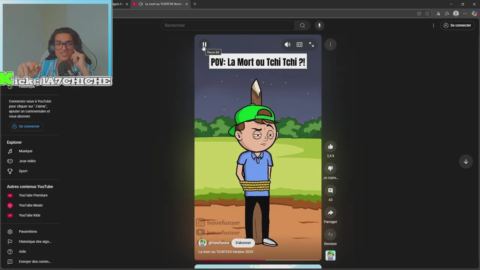
Task: Open the browser extensions icon
Action: tap(438, 13)
